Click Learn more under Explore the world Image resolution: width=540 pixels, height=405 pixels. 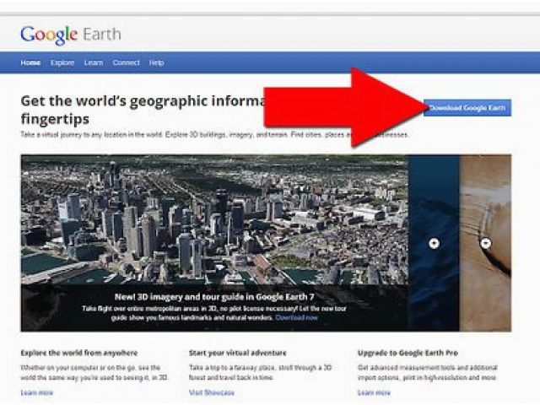[x=37, y=392]
